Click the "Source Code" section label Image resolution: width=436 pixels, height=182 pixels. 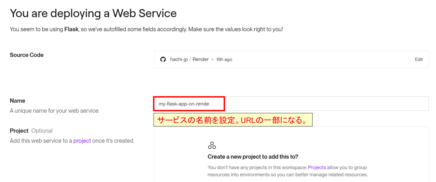[27, 55]
